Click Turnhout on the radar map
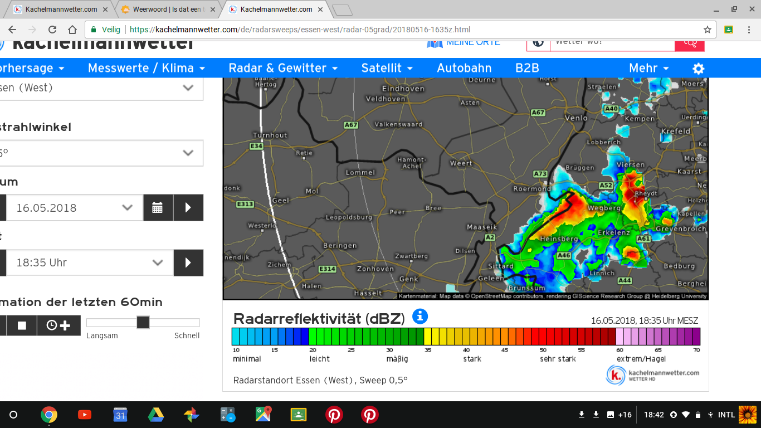Image resolution: width=761 pixels, height=428 pixels. point(270,135)
